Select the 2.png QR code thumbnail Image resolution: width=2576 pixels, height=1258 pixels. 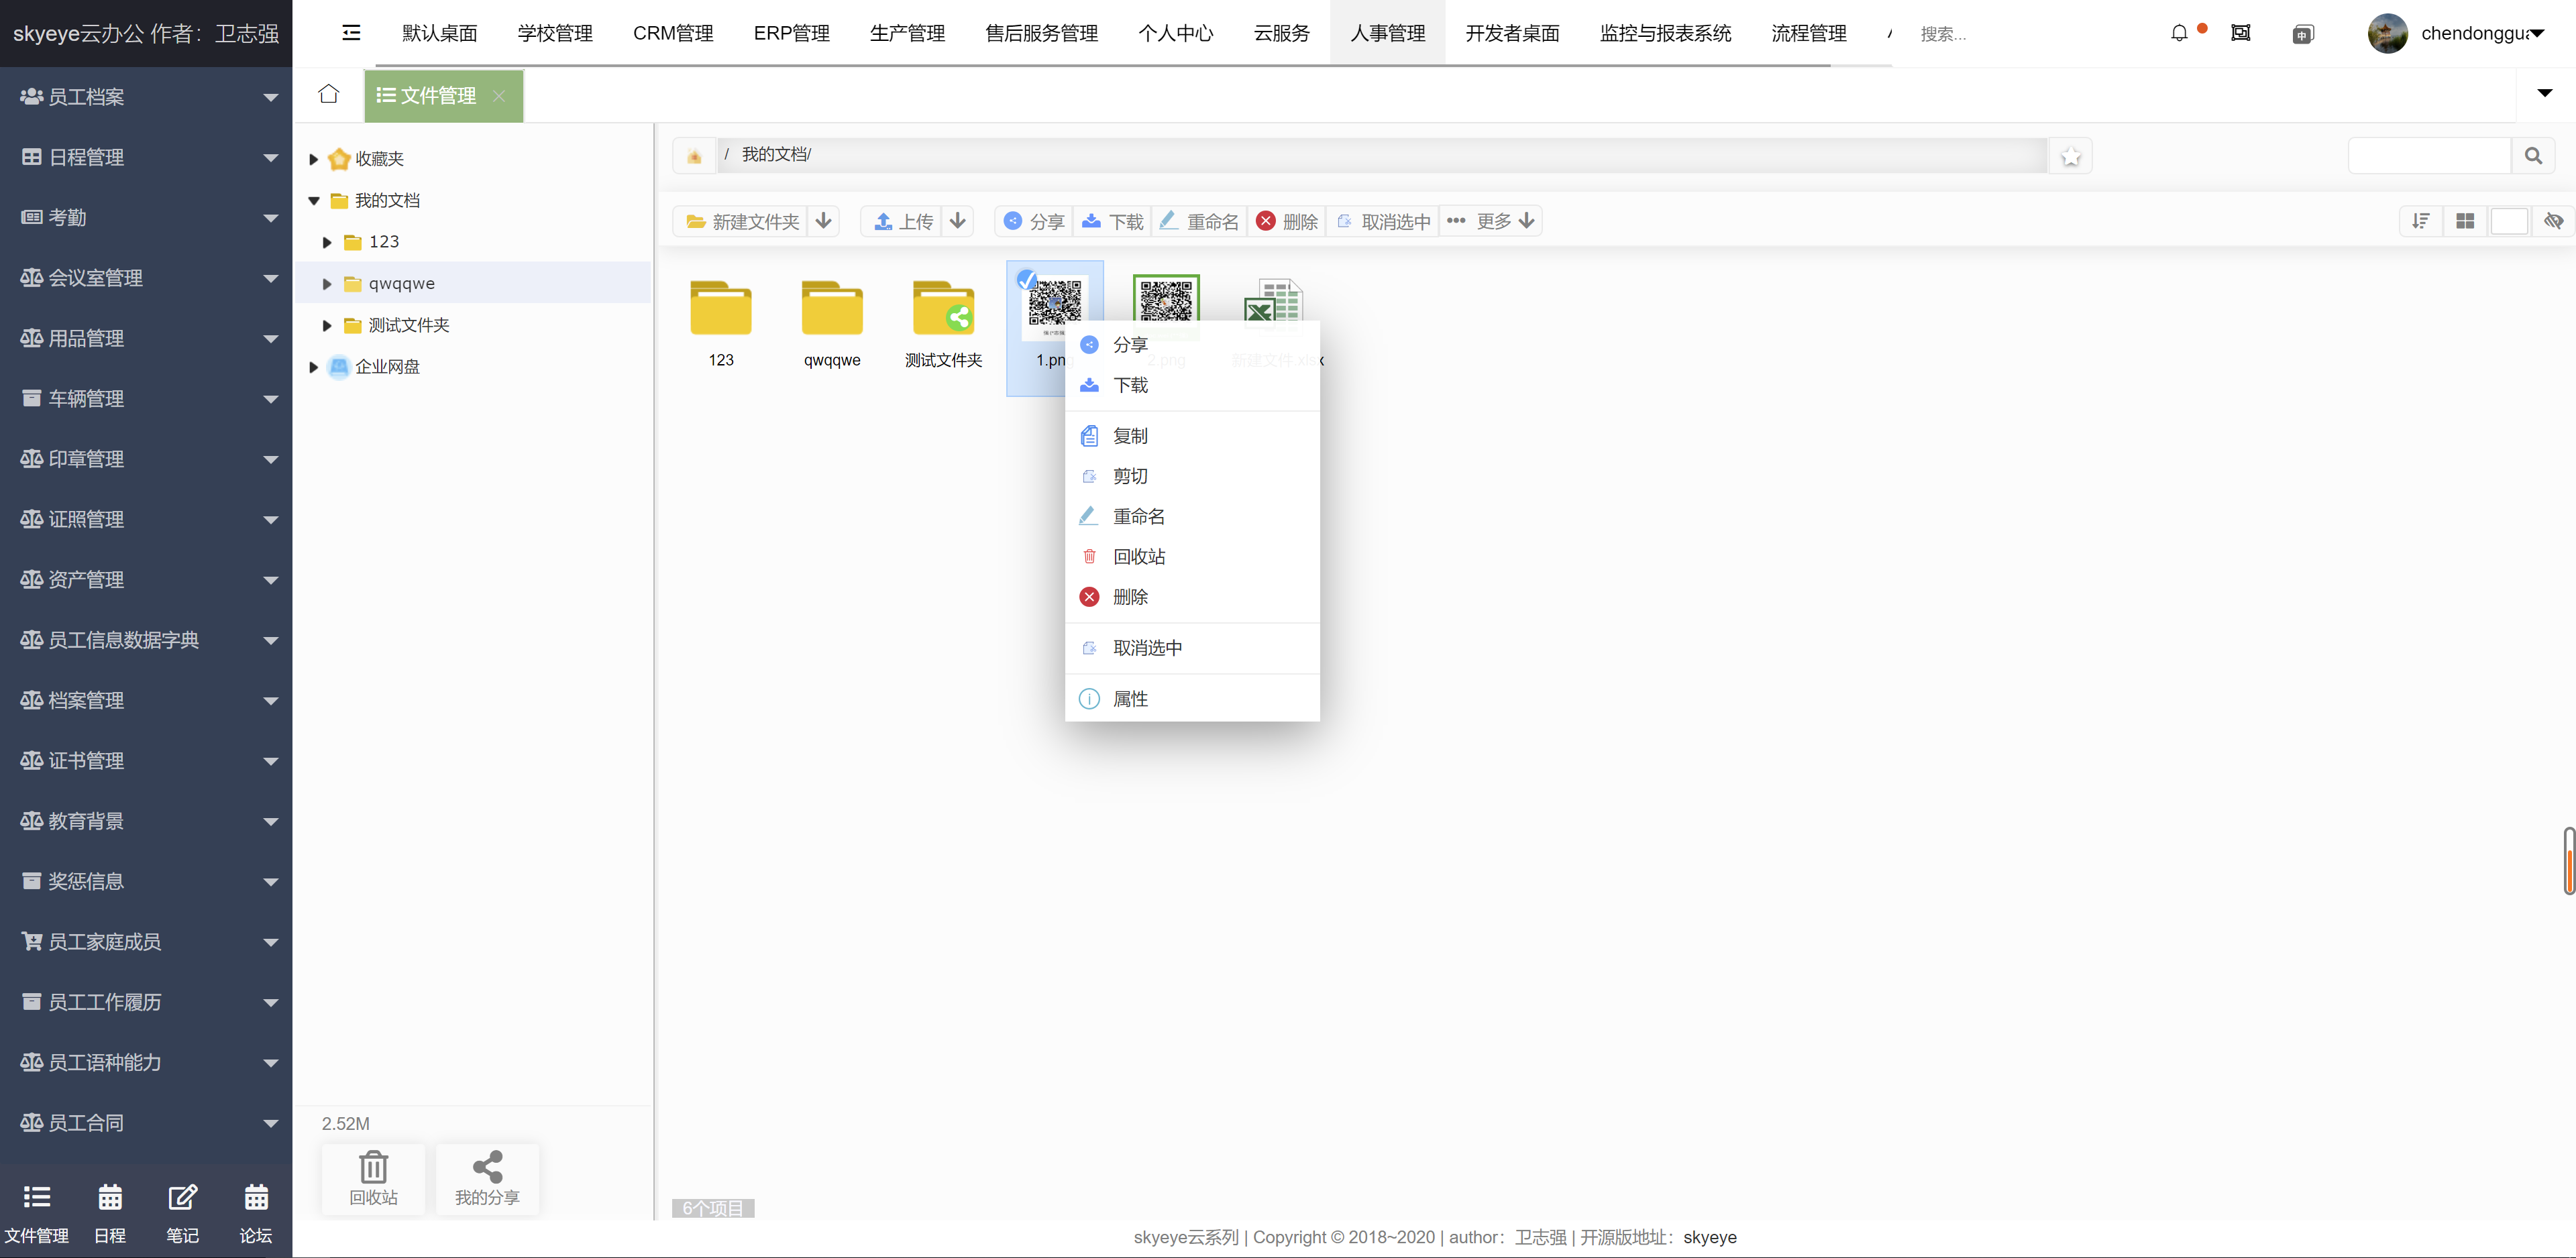[x=1166, y=298]
